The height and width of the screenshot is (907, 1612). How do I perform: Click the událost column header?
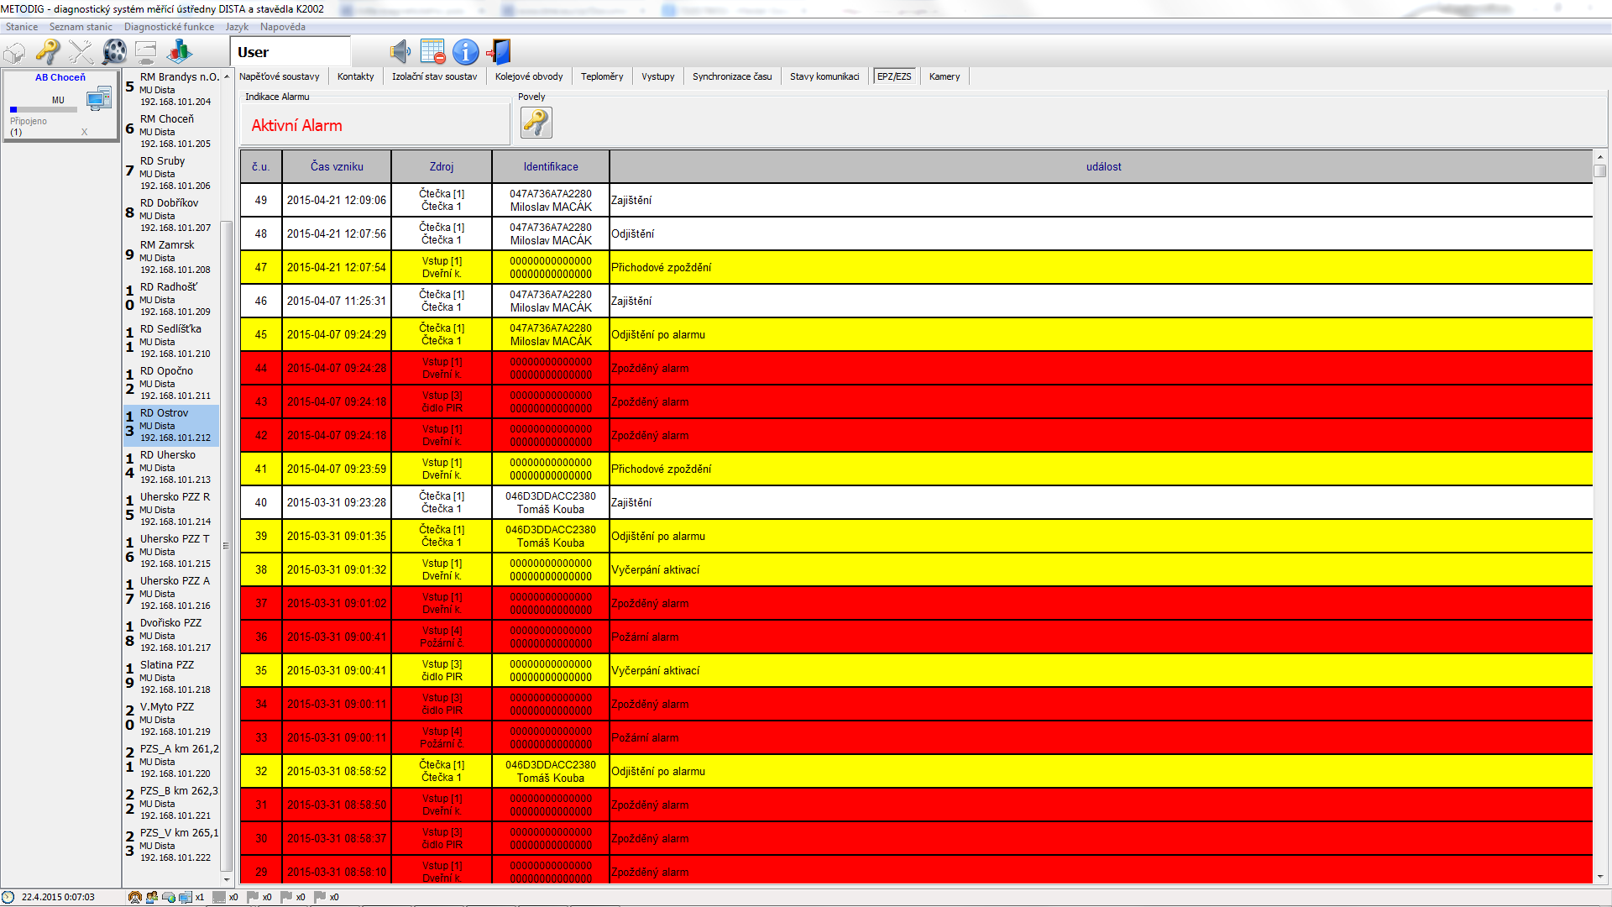(x=1102, y=166)
